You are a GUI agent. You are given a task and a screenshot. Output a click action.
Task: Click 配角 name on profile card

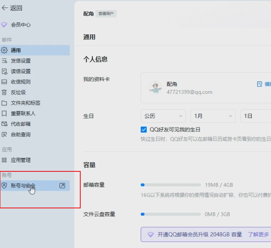(x=172, y=84)
